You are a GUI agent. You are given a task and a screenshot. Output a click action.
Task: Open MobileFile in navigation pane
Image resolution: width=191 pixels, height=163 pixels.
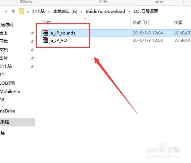click(x=10, y=91)
